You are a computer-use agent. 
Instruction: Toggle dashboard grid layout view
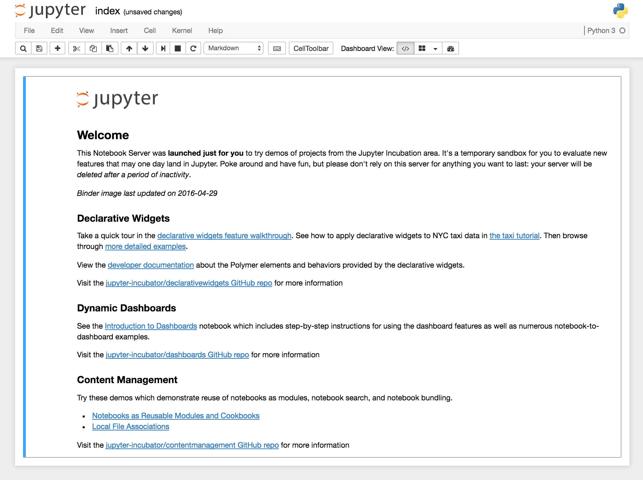422,48
